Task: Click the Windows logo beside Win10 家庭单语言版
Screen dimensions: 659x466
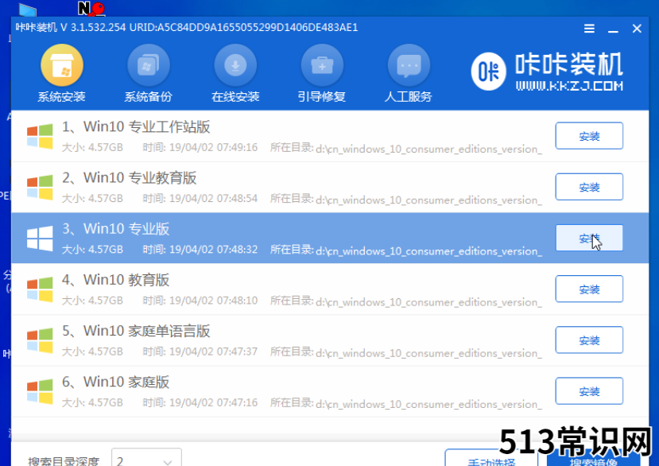Action: [40, 340]
